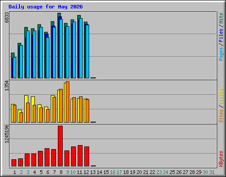The width and height of the screenshot is (226, 177).
Task: Click the day 3 yellow Visits bar
Action: coord(26,99)
